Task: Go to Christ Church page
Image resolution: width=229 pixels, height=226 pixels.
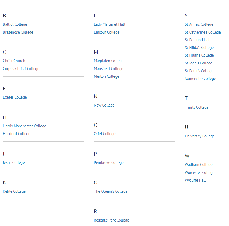Action: [x=14, y=61]
